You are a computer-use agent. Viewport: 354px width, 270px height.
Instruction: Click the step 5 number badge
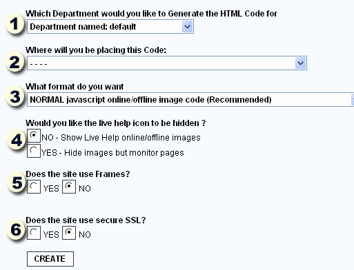tap(17, 183)
